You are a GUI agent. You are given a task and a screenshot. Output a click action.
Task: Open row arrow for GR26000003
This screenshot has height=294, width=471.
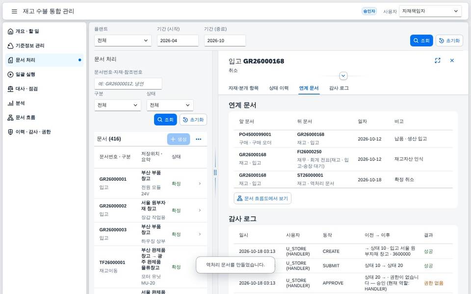click(200, 234)
